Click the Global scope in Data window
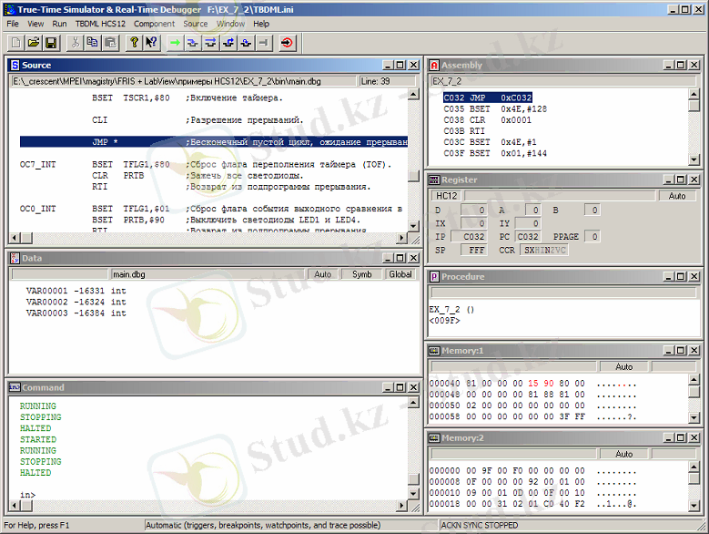The height and width of the screenshot is (534, 709). tap(400, 274)
